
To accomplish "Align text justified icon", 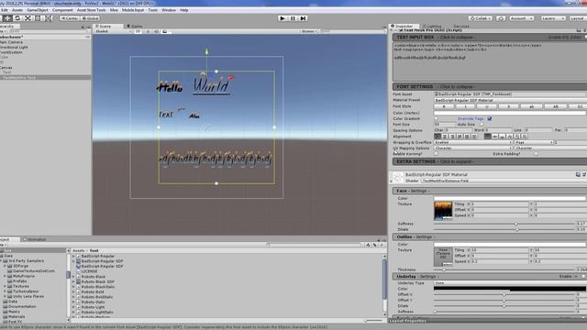I will pyautogui.click(x=460, y=137).
